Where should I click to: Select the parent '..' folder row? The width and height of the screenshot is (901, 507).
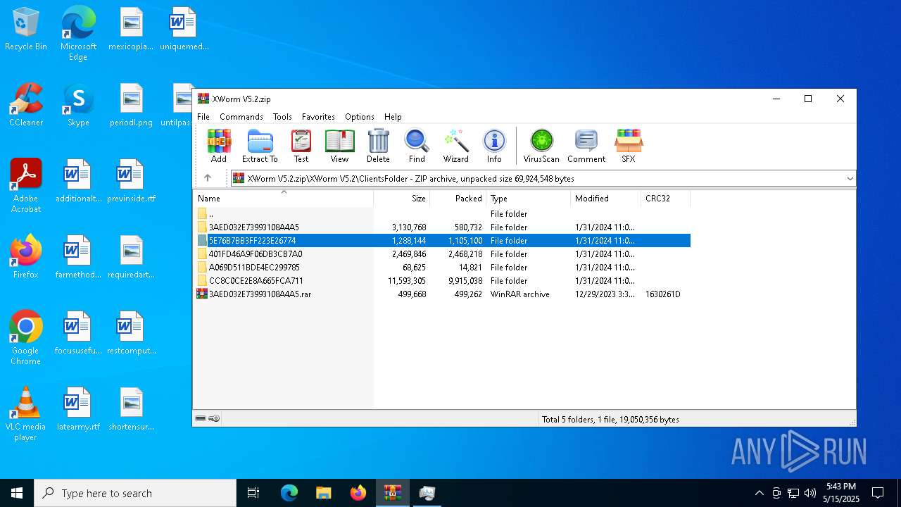click(x=442, y=214)
